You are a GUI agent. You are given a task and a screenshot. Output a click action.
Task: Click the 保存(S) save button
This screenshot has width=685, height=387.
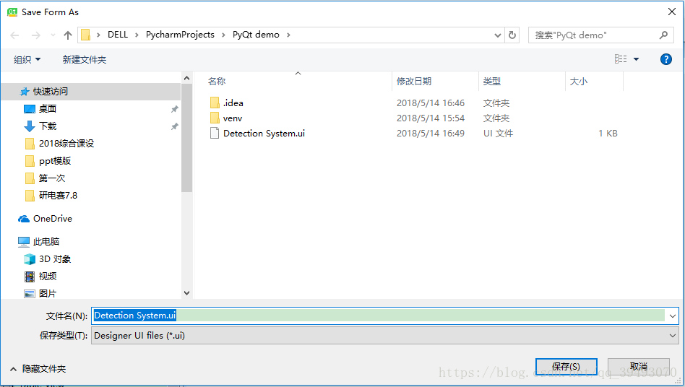[566, 367]
